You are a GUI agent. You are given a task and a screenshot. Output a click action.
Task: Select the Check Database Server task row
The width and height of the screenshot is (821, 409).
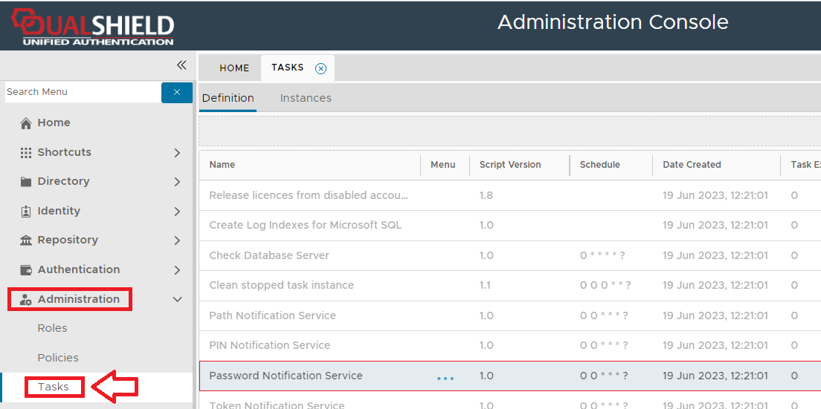click(269, 255)
